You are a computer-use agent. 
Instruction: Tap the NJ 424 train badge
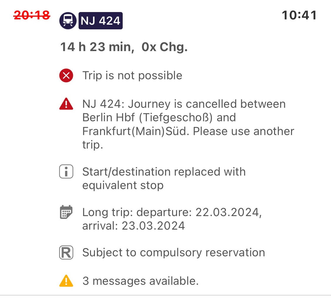click(100, 21)
